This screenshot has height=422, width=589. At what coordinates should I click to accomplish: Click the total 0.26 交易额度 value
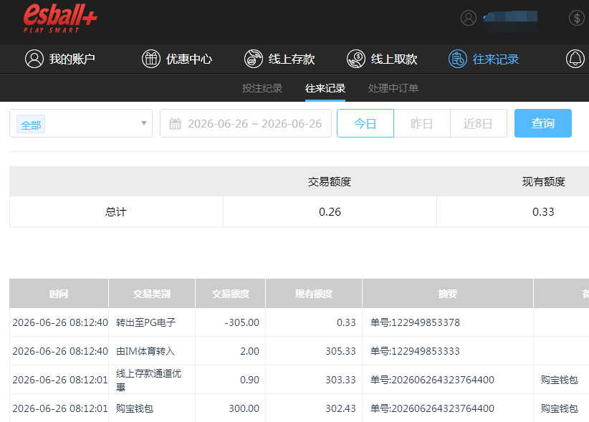pos(330,212)
